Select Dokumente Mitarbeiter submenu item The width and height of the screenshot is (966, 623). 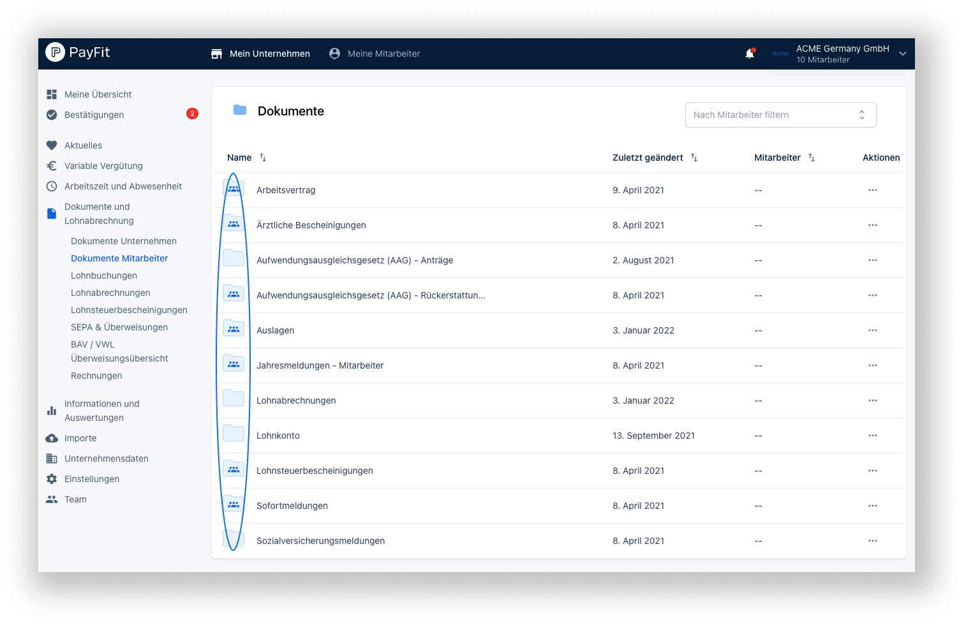(119, 258)
